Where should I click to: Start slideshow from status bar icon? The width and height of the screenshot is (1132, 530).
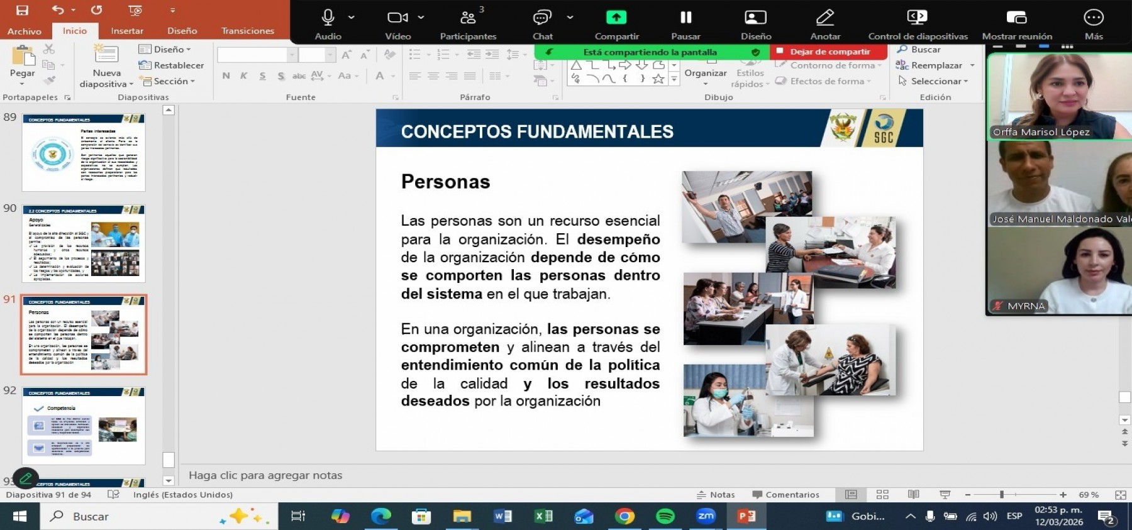tap(944, 495)
